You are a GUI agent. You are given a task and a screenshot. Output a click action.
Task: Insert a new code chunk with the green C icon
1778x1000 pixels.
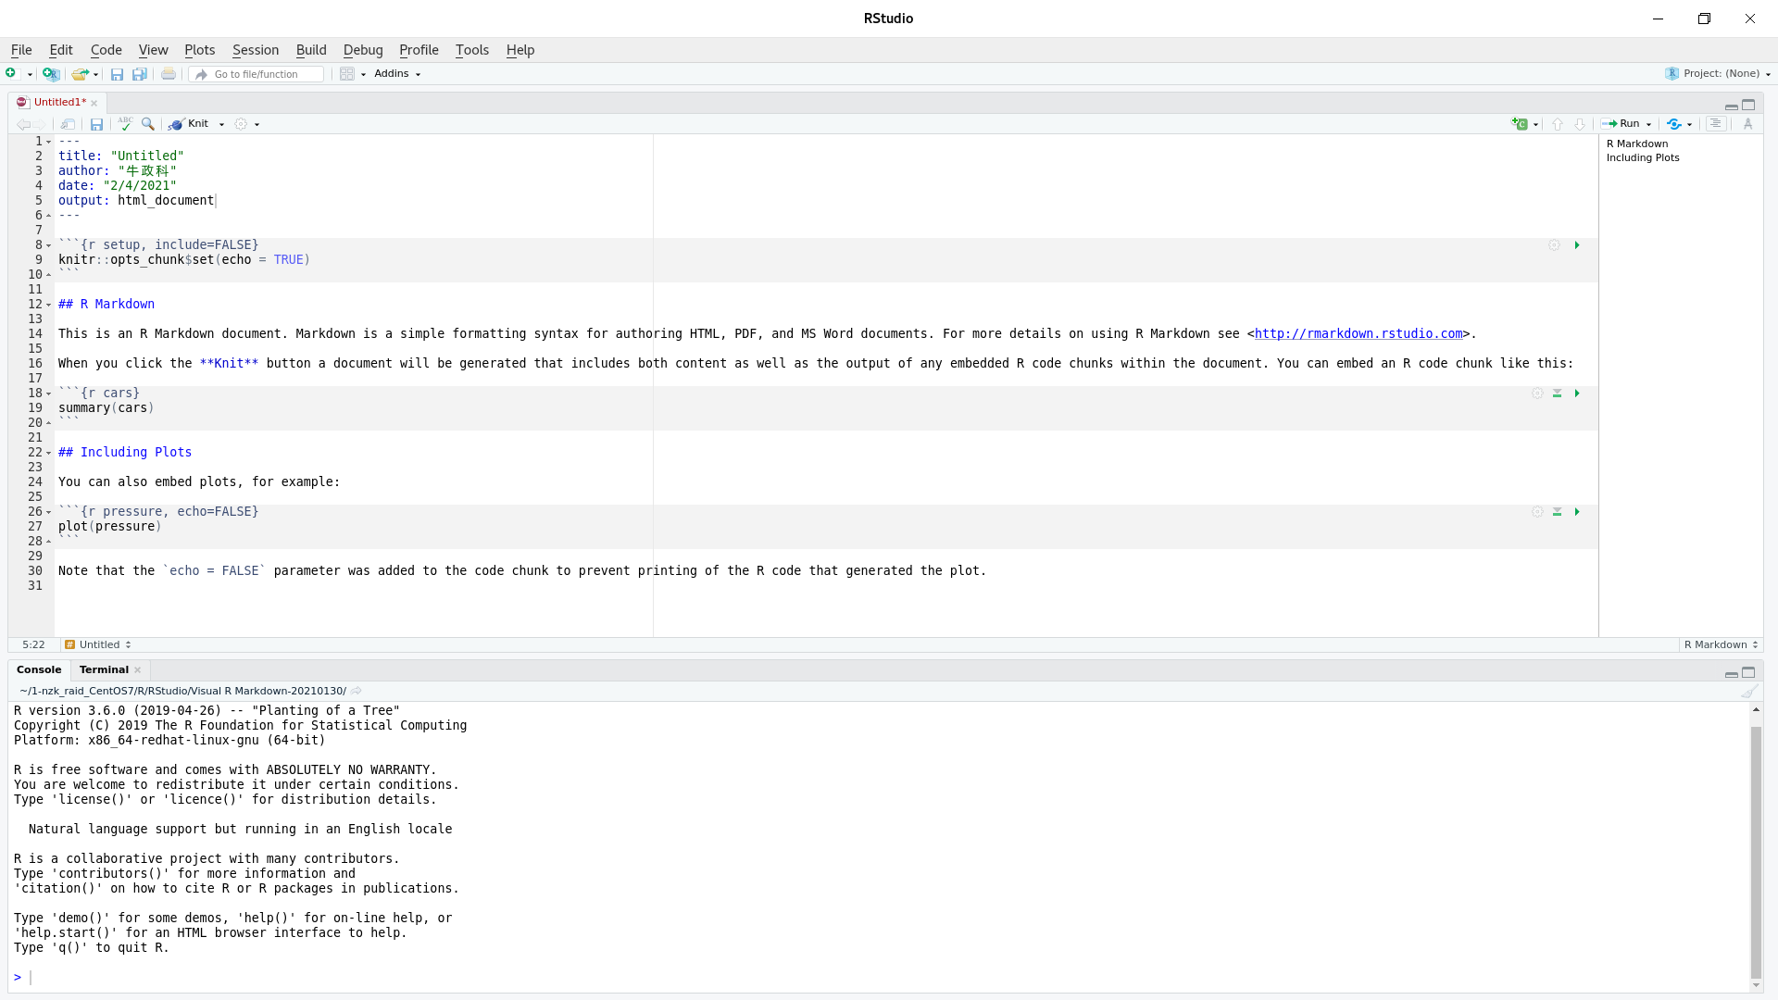[1521, 123]
